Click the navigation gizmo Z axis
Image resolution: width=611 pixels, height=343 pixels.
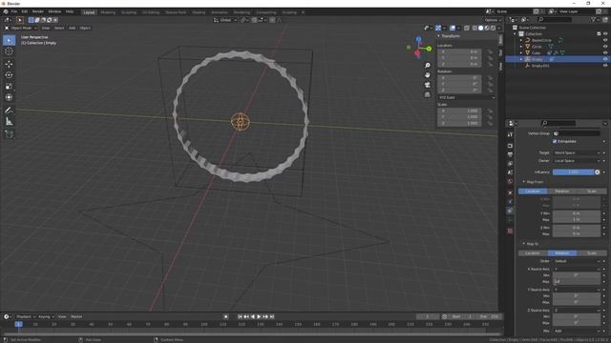pyautogui.click(x=418, y=39)
